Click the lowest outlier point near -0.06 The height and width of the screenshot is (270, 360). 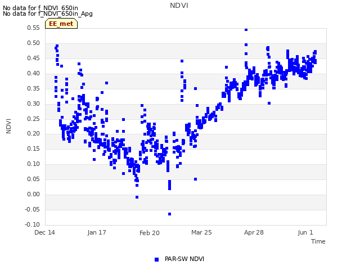(x=169, y=214)
